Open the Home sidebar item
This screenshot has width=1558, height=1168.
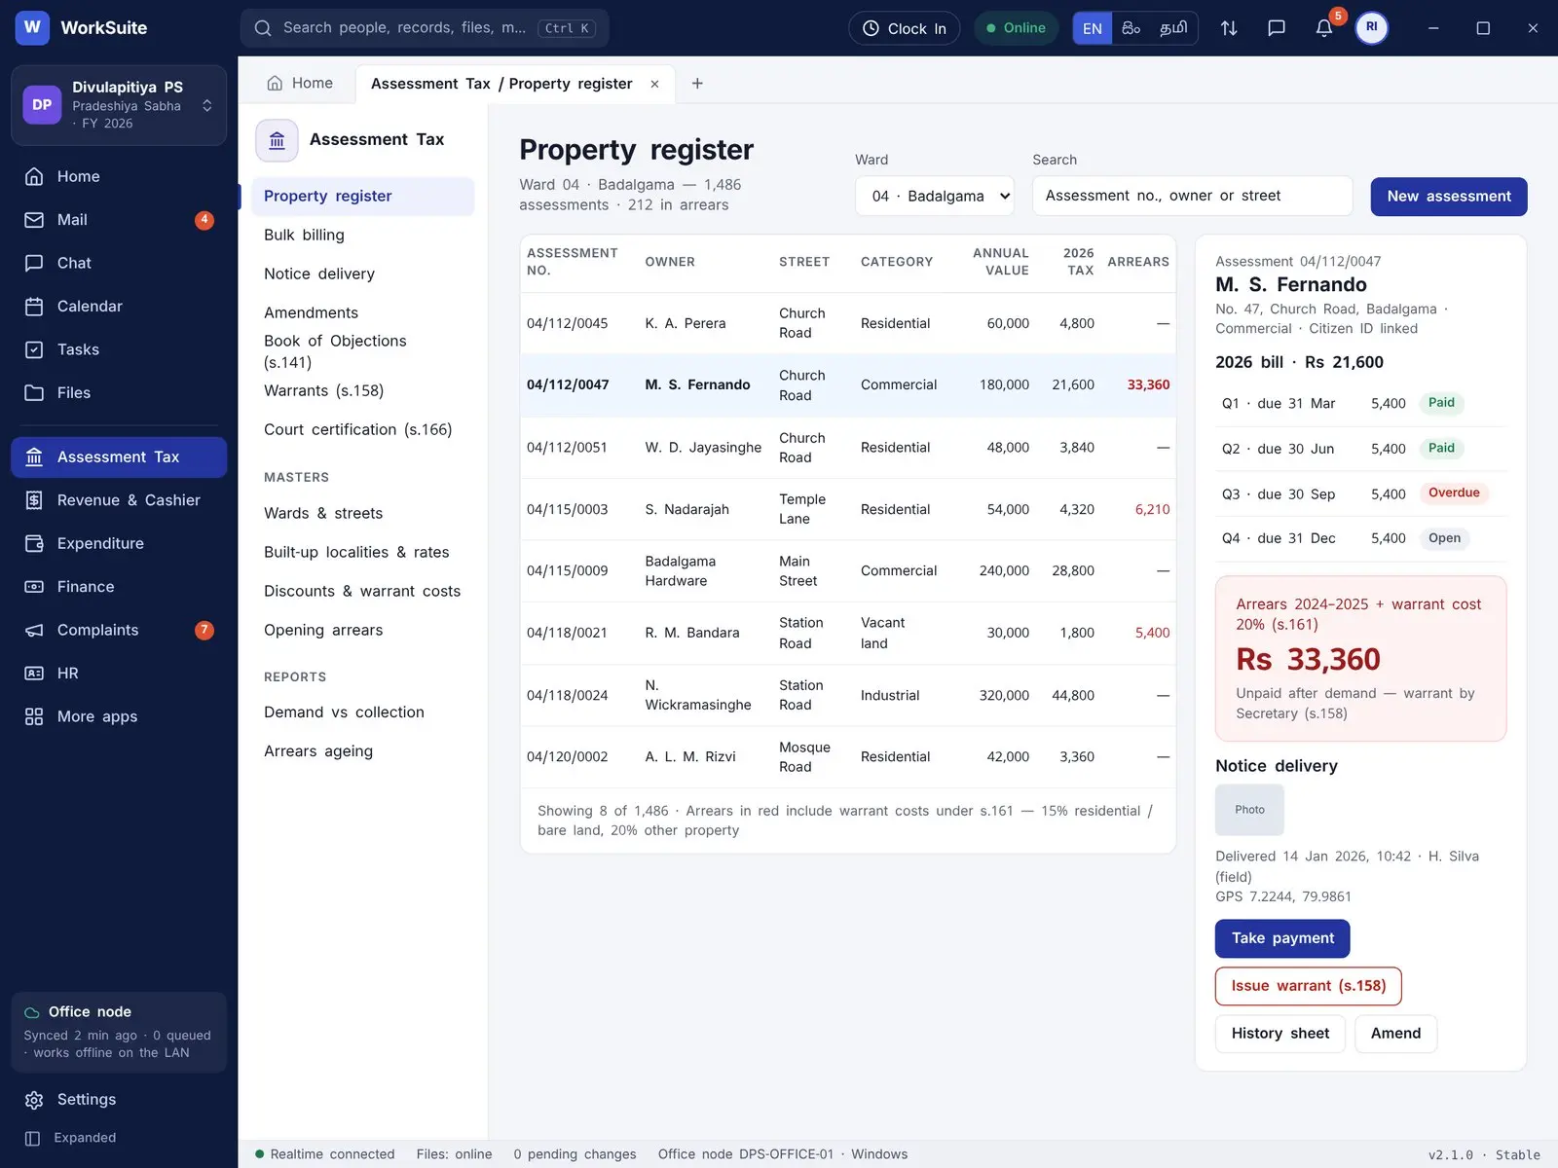pyautogui.click(x=119, y=176)
